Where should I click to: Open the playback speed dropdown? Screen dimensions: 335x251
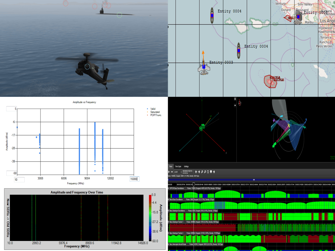click(x=178, y=172)
